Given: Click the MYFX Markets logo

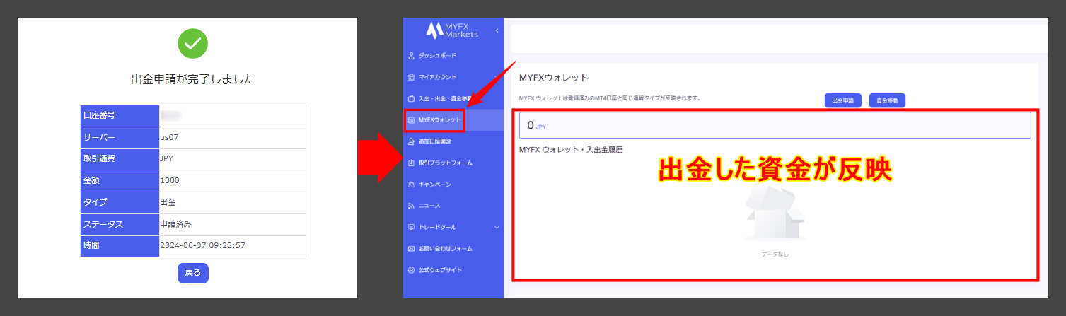Looking at the screenshot, I should pos(452,30).
